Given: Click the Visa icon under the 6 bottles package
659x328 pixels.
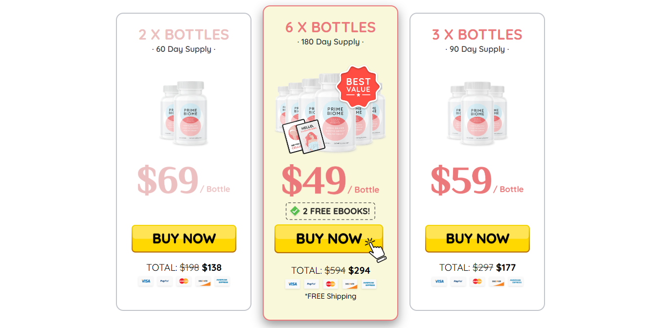Looking at the screenshot, I should [292, 284].
